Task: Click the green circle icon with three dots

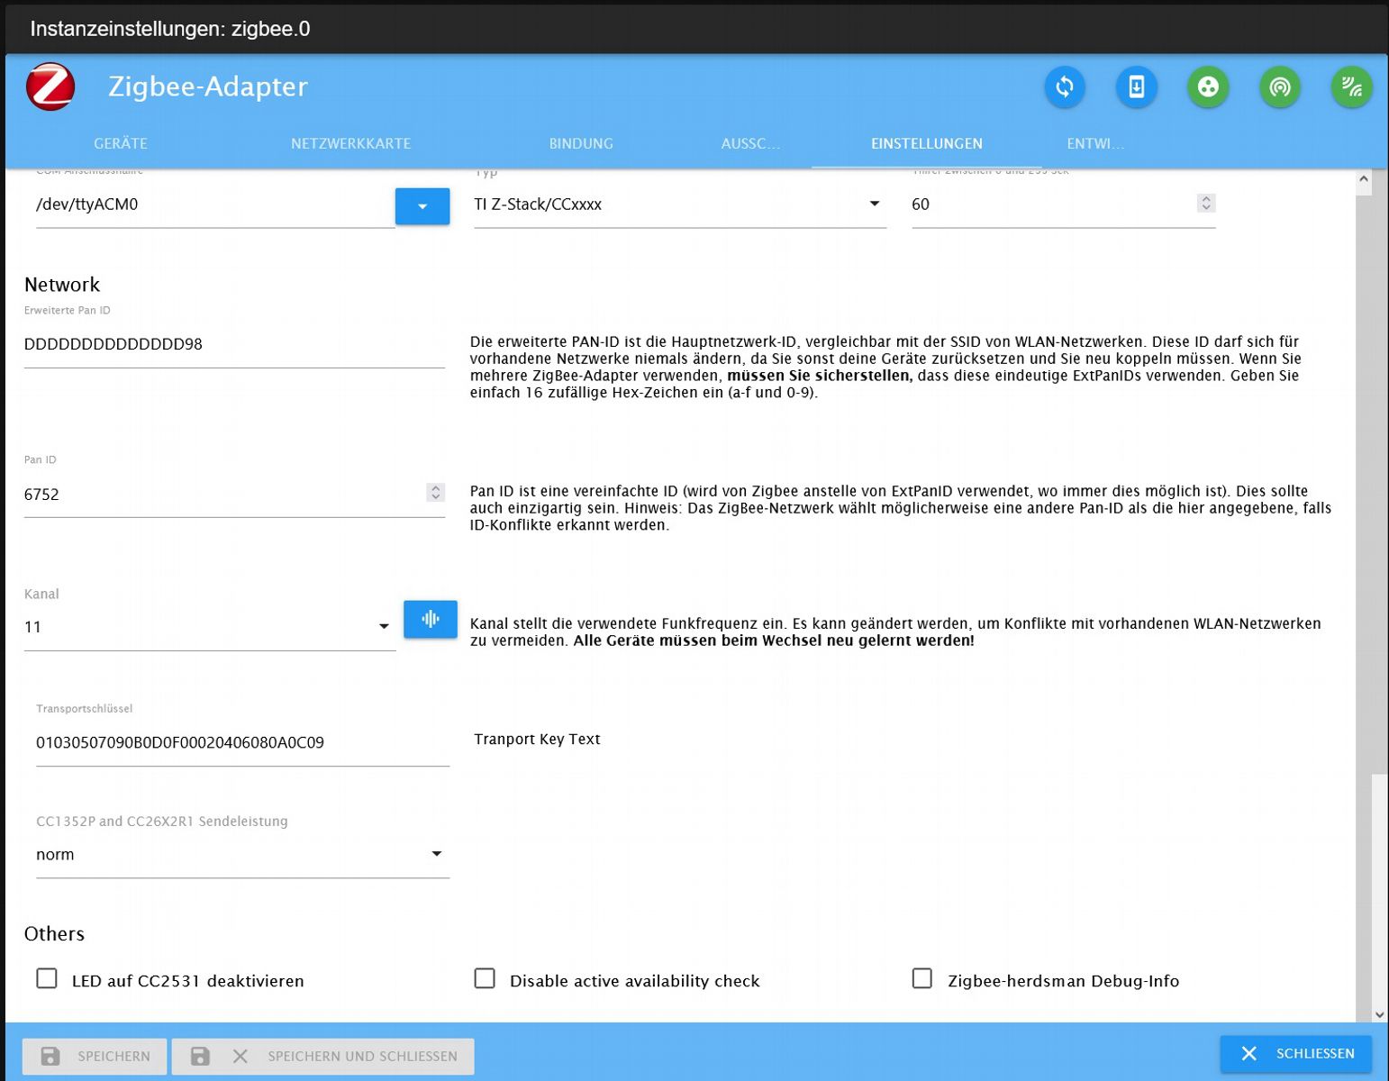Action: click(x=1208, y=86)
